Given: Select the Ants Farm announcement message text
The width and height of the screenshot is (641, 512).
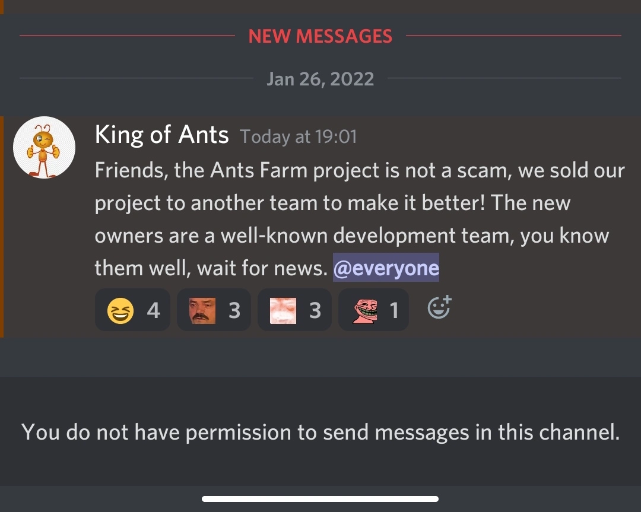Looking at the screenshot, I should coord(360,219).
